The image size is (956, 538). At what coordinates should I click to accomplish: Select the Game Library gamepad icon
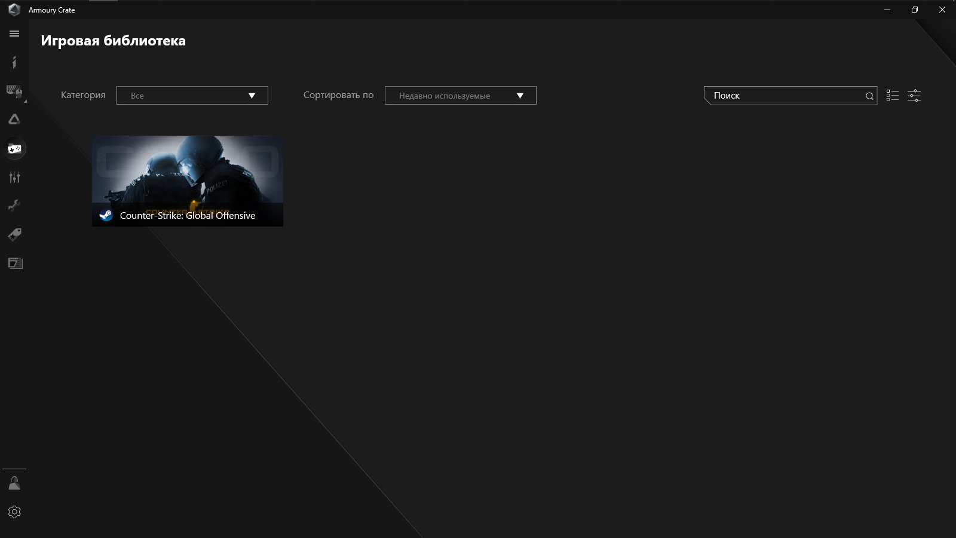[x=14, y=148]
